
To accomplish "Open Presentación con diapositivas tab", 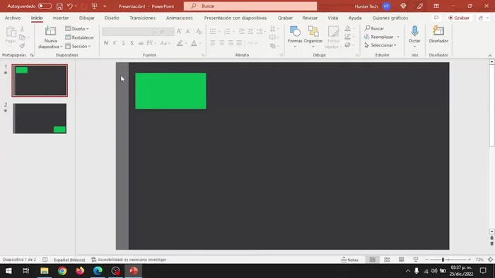I will point(235,18).
